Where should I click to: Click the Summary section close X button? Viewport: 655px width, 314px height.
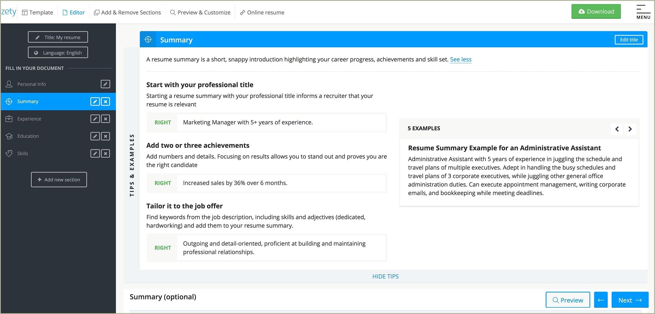[x=106, y=101]
